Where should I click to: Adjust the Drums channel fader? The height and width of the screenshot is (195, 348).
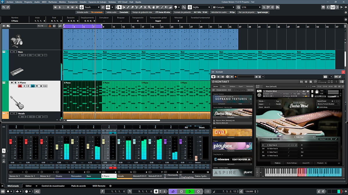point(57,147)
